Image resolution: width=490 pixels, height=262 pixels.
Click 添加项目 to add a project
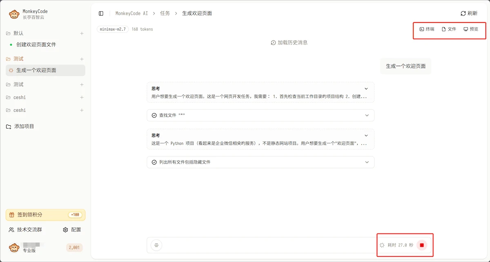click(x=20, y=127)
